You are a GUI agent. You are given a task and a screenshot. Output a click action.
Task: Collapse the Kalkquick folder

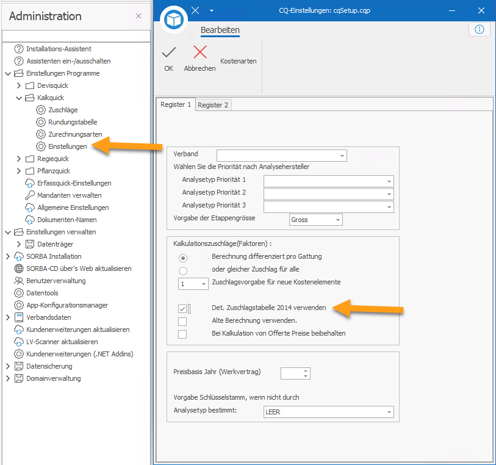coord(19,98)
